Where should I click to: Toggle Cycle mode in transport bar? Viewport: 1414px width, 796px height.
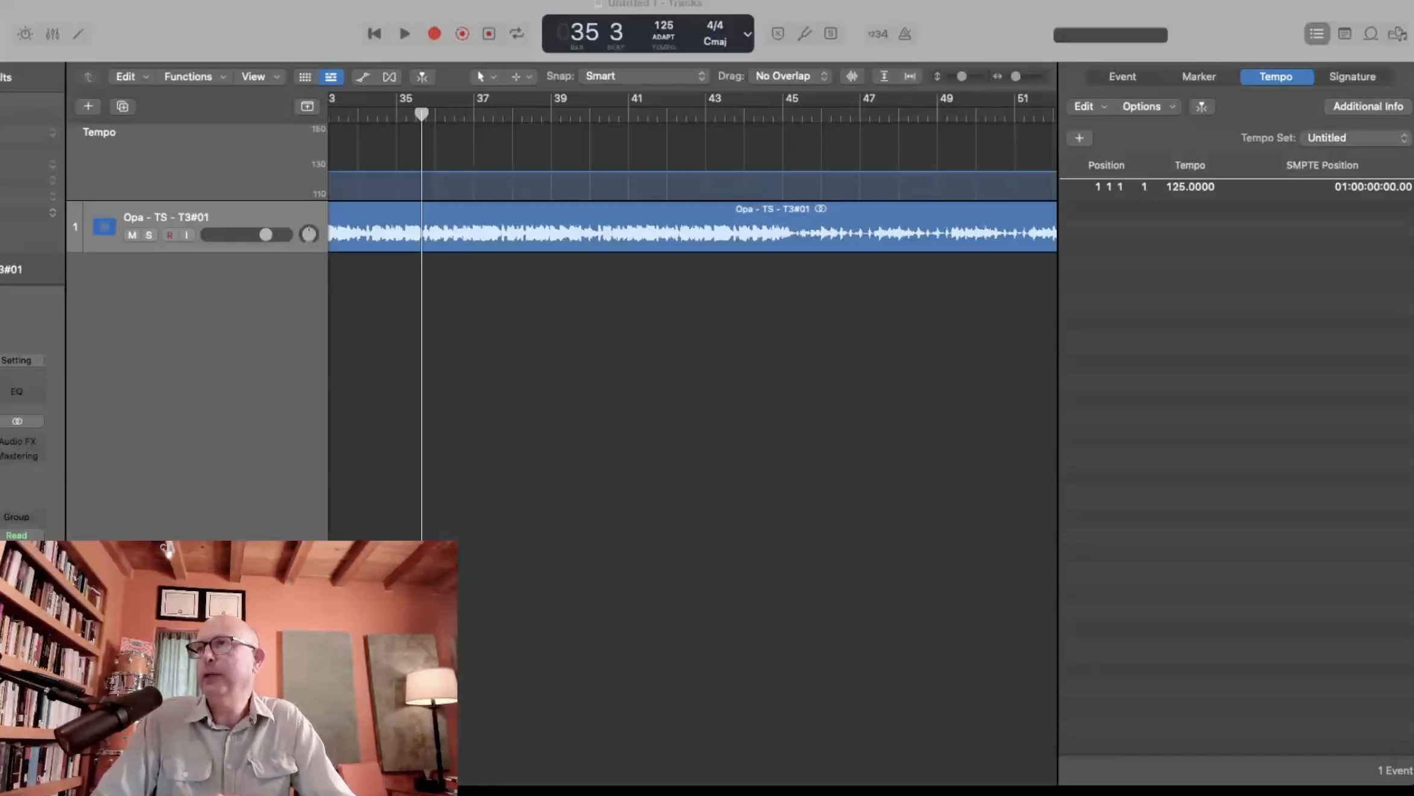pos(516,34)
